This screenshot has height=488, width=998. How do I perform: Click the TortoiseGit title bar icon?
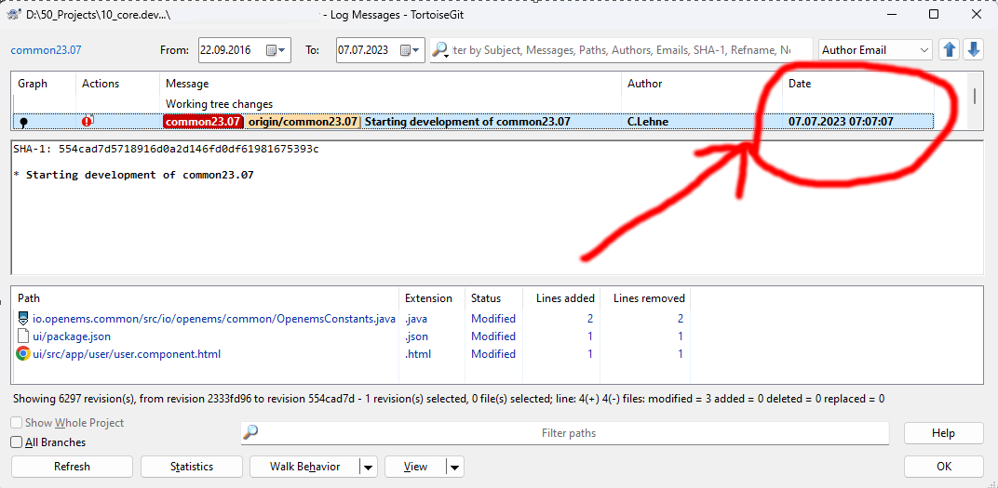13,15
